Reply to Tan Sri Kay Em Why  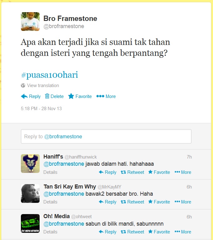108,202
